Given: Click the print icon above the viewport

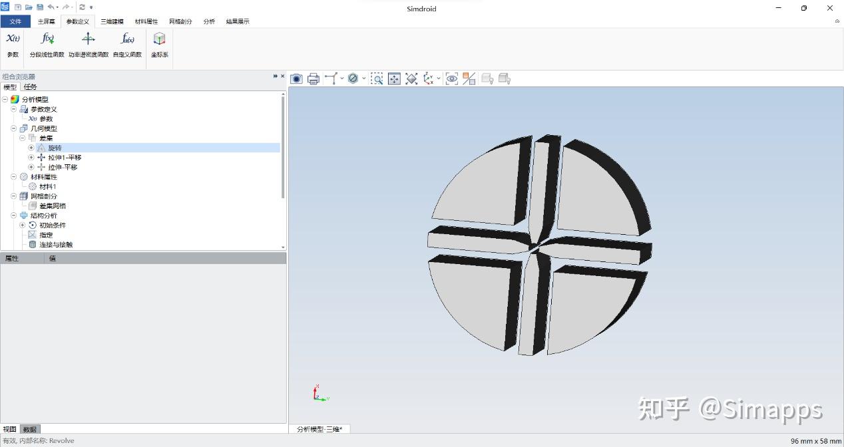Looking at the screenshot, I should tap(313, 78).
